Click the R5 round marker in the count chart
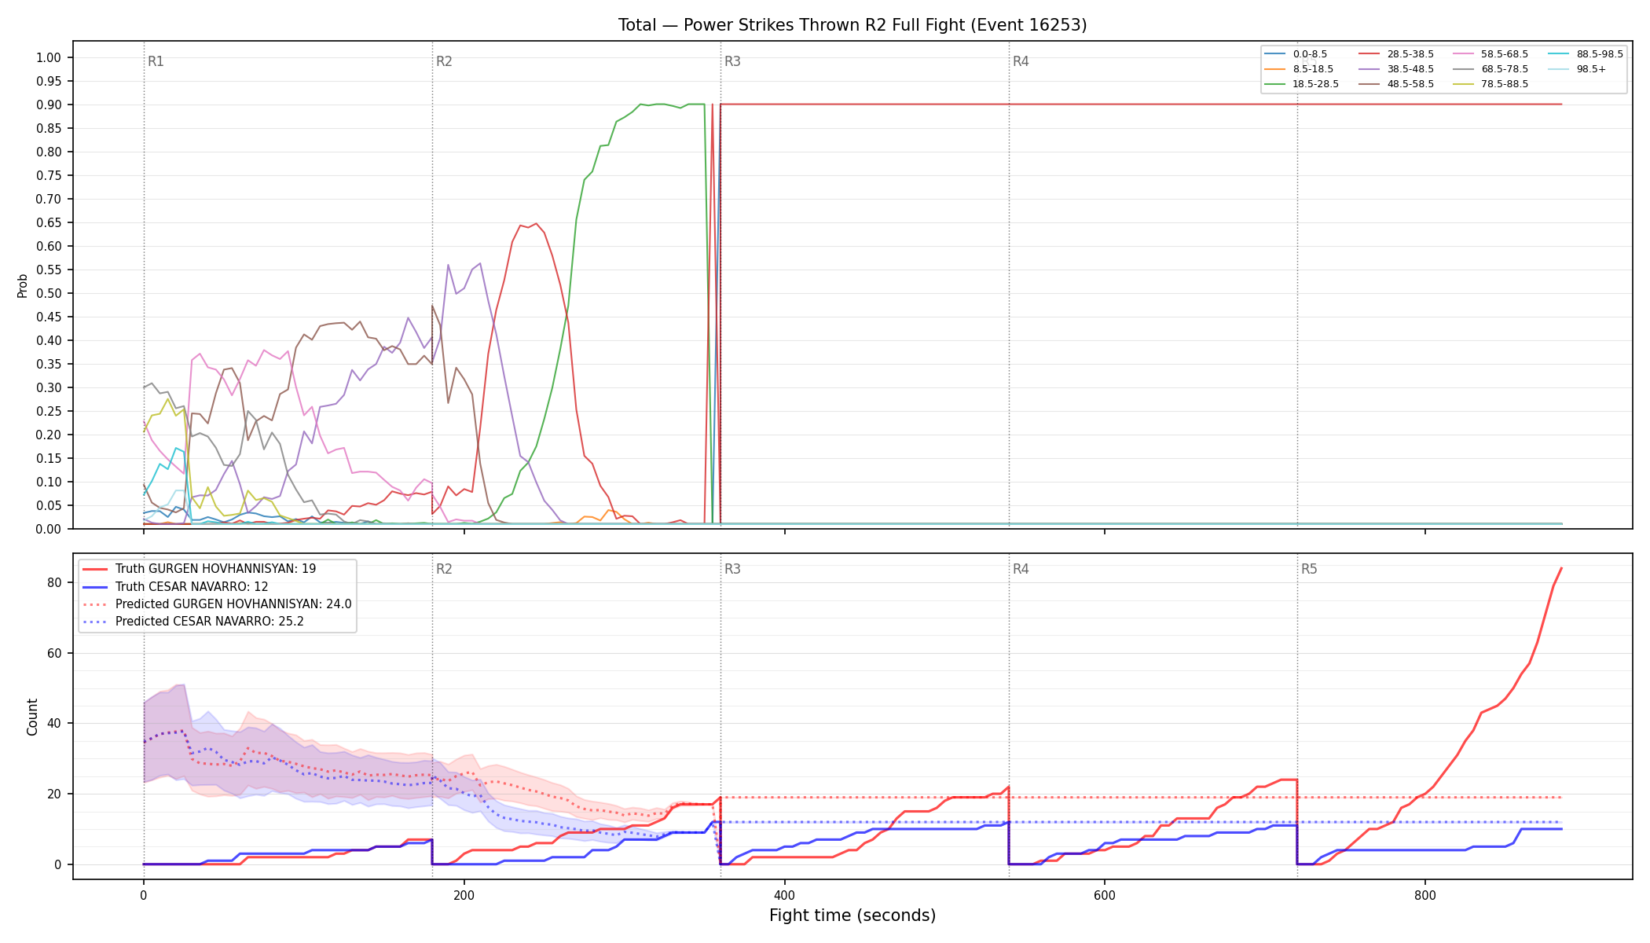Viewport: 1650px width, 943px height. point(1309,569)
